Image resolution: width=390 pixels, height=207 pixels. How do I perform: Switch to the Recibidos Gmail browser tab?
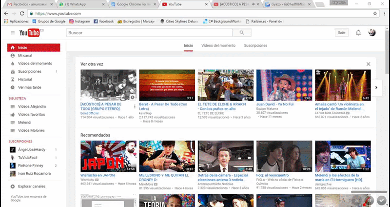pos(30,4)
